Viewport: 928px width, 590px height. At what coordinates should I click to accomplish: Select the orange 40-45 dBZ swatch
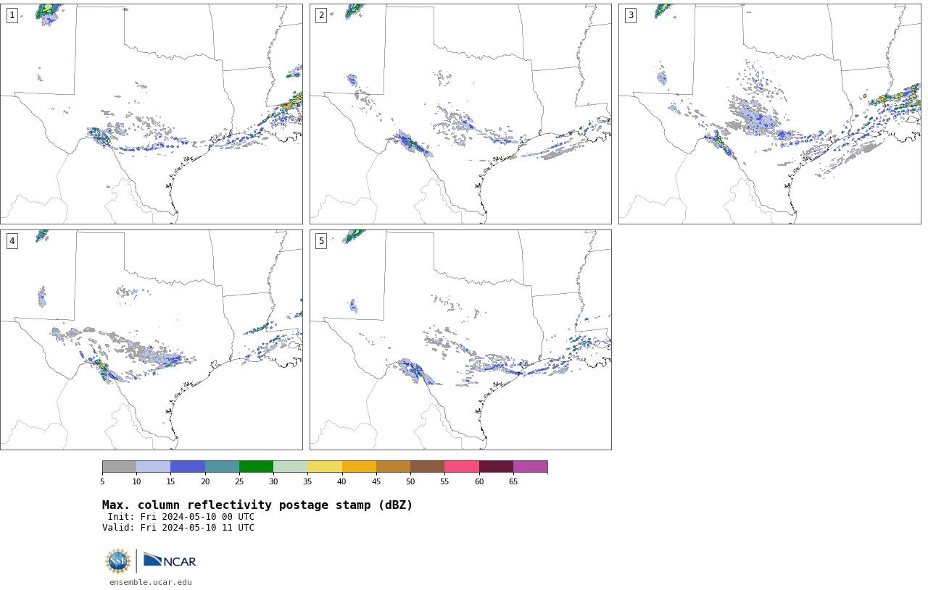pyautogui.click(x=359, y=467)
